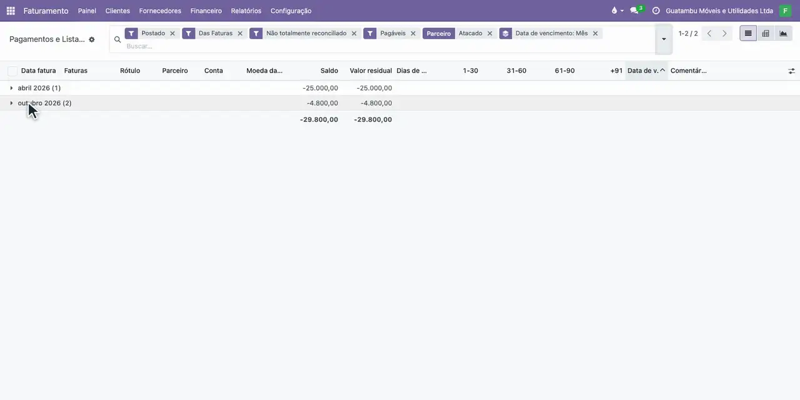The width and height of the screenshot is (800, 400).
Task: Click the Faturamento app title
Action: pos(46,11)
